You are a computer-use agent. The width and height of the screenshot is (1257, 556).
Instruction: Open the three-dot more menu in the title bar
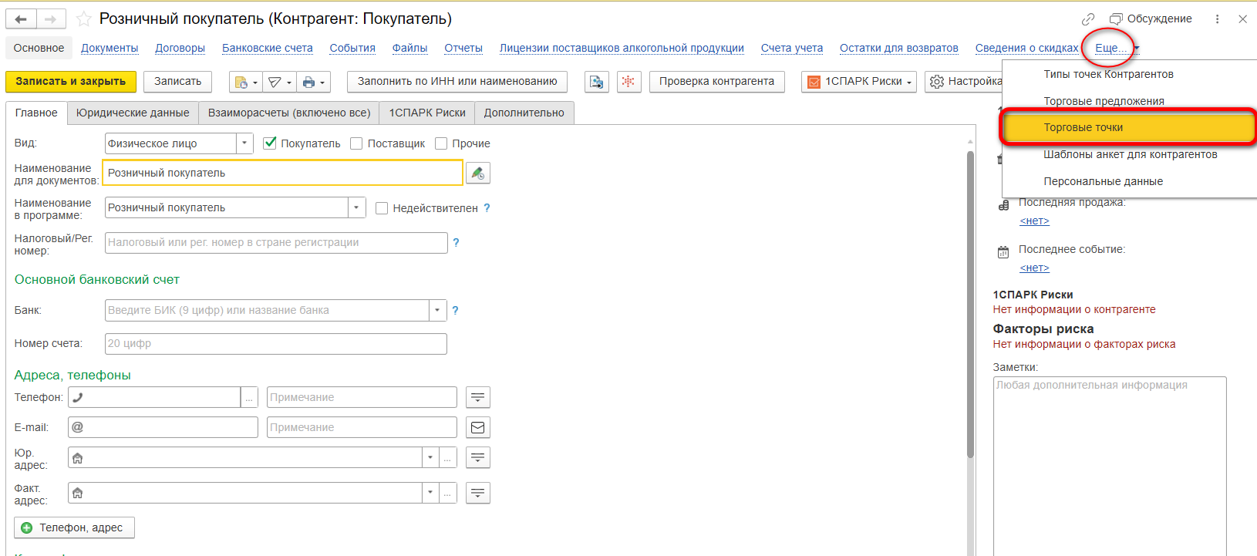[x=1218, y=19]
